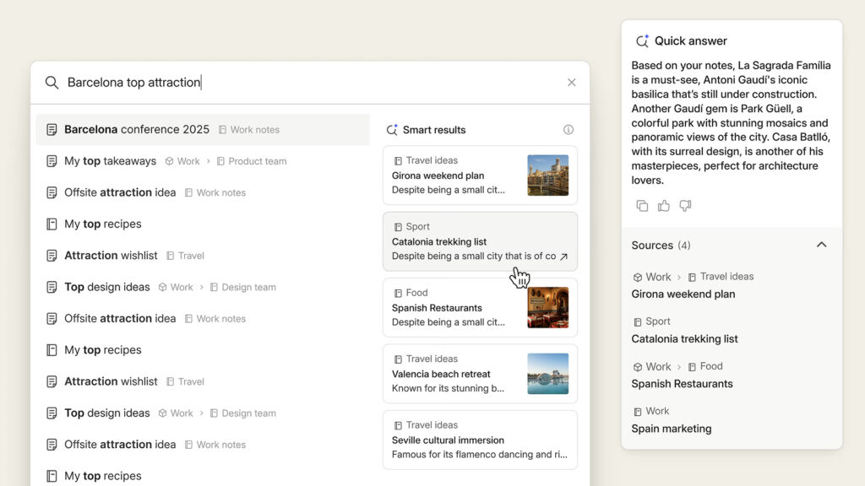Screen dimensions: 865x486
Task: Open Barcelona conference 2025 result
Action: [x=137, y=130]
